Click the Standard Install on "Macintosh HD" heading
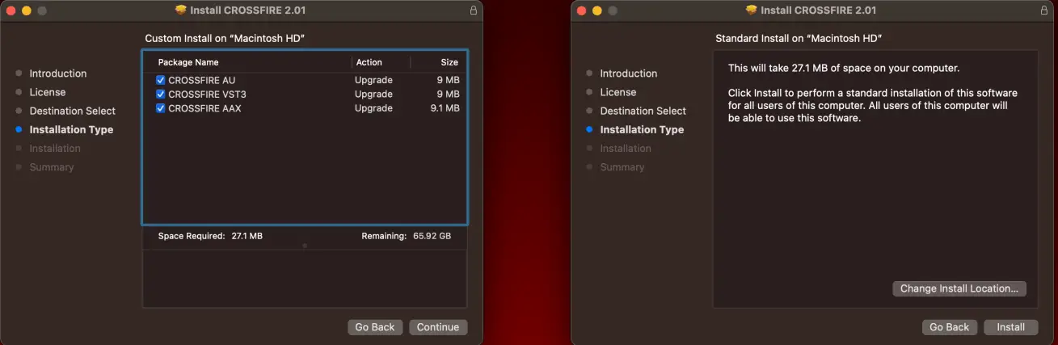The width and height of the screenshot is (1058, 345). point(798,38)
